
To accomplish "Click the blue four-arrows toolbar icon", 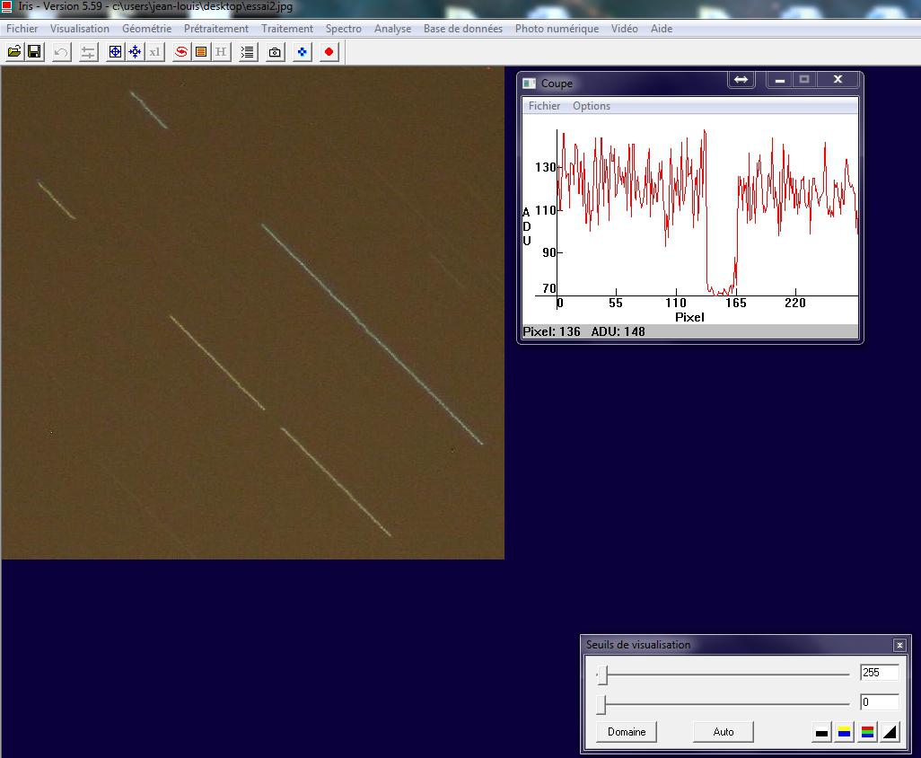I will pyautogui.click(x=135, y=52).
